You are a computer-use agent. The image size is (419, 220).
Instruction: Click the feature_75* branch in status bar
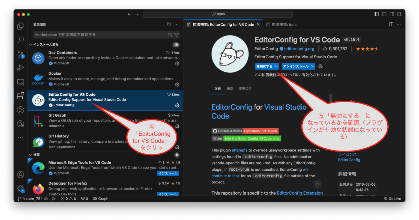click(x=30, y=199)
